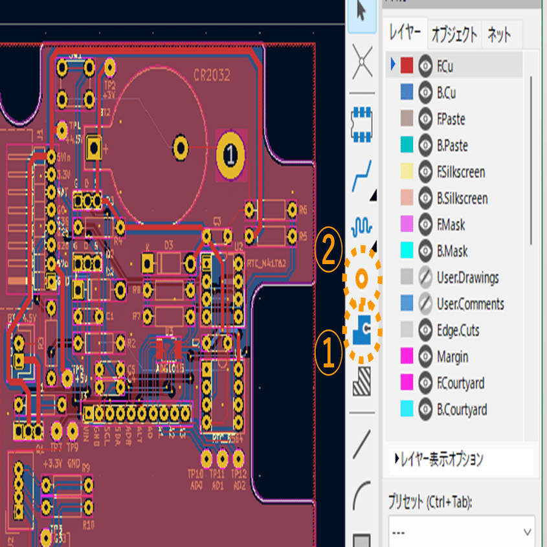The height and width of the screenshot is (547, 547).
Task: Click the large pad numbered 1
Action: click(230, 155)
